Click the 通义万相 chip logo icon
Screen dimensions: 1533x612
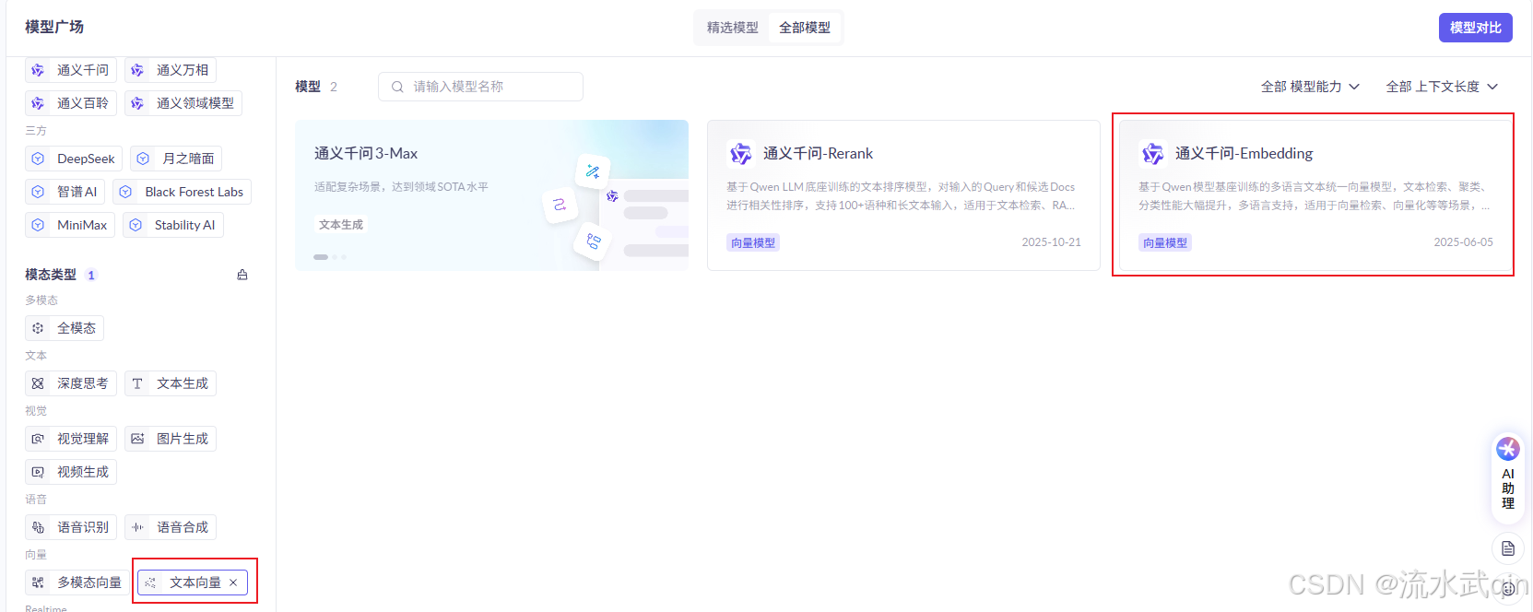coord(137,70)
